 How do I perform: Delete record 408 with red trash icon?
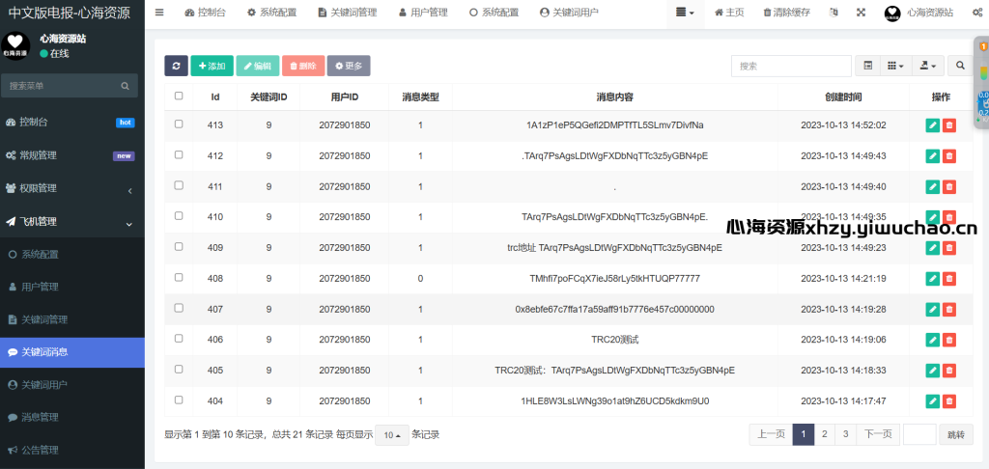[948, 278]
